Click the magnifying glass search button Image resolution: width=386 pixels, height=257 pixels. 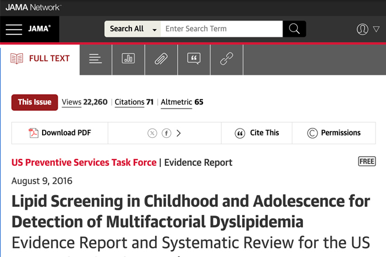(x=294, y=29)
